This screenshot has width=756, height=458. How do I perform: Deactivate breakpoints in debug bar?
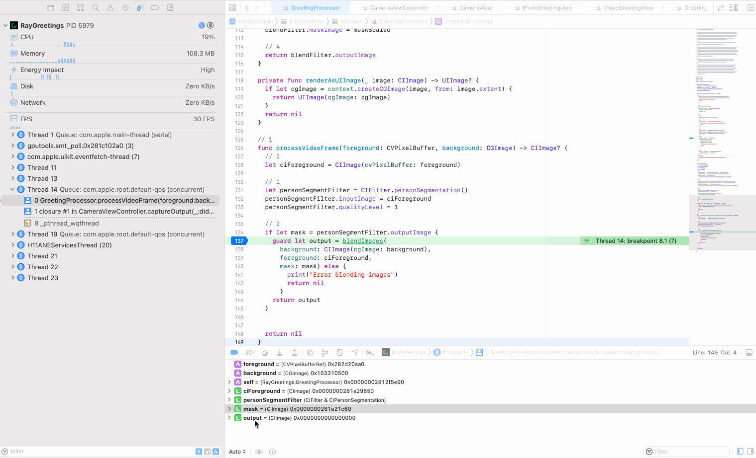[234, 353]
